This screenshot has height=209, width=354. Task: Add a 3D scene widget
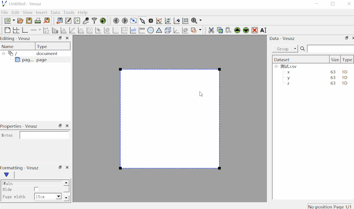click(x=168, y=30)
